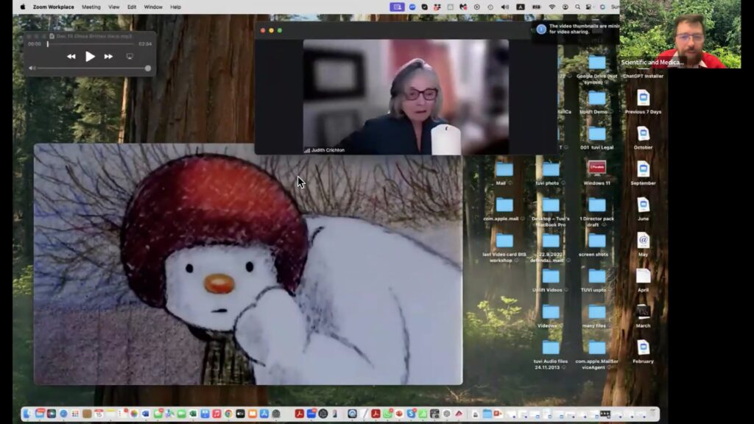Click the fast-forward button in audio player
Screen dimensions: 754x424
109,56
